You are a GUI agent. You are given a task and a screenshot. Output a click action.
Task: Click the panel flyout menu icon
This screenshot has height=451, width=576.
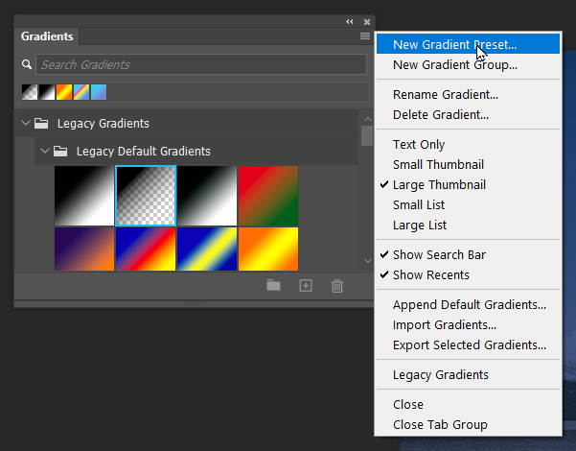[x=364, y=36]
